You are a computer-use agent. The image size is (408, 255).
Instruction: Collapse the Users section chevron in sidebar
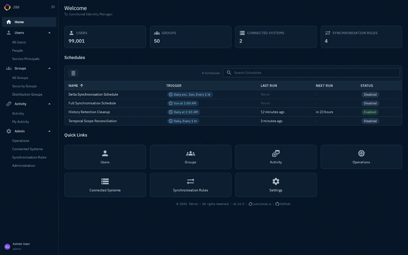coord(49,33)
